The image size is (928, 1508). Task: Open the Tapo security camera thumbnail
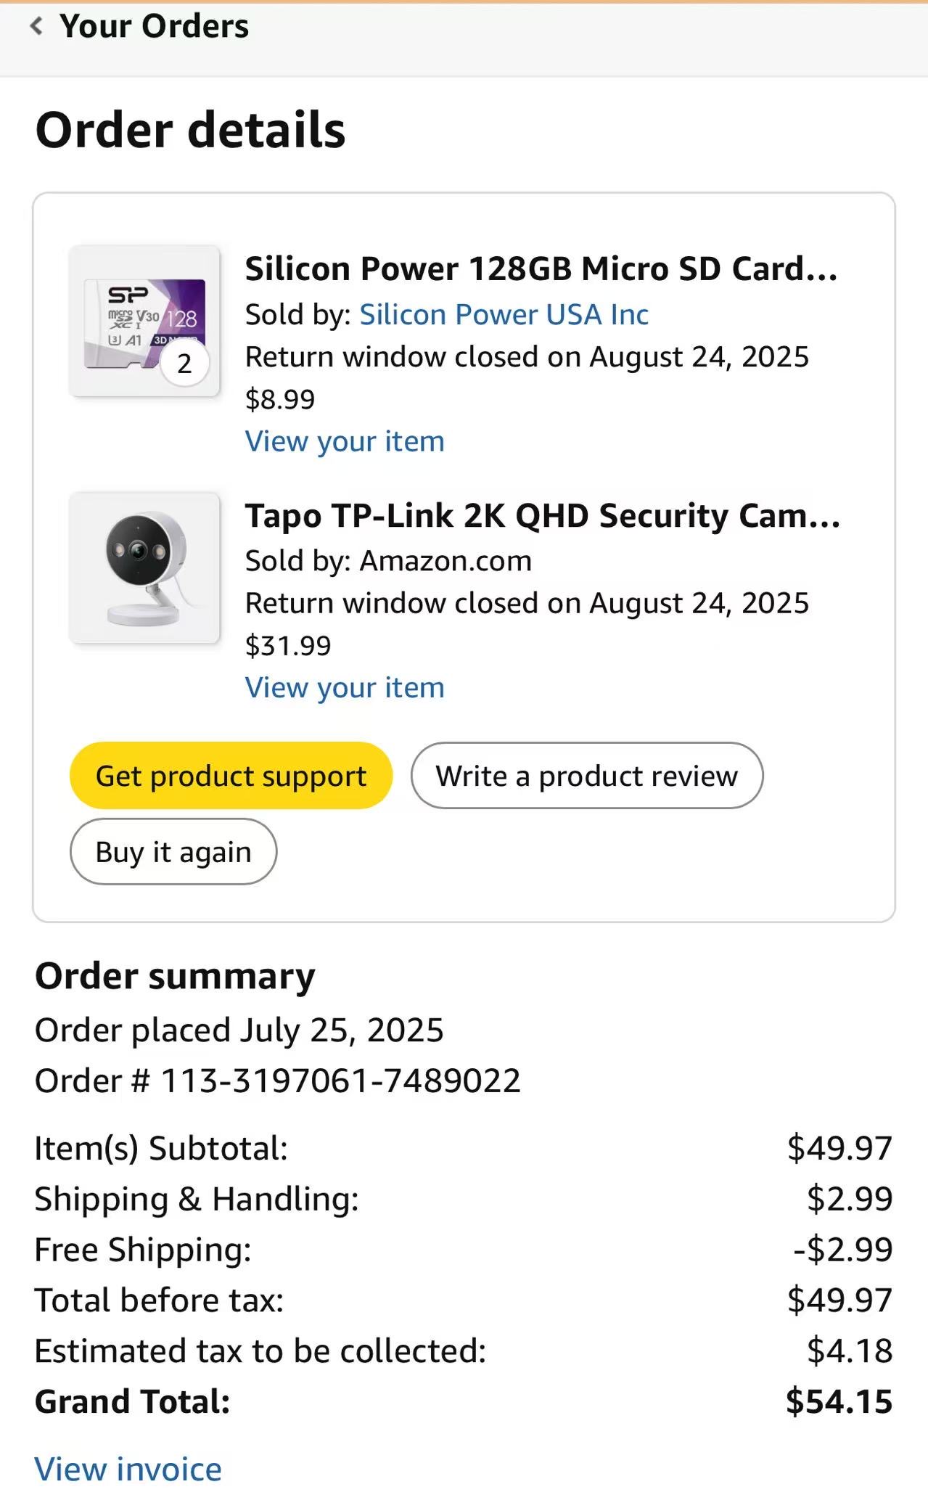tap(144, 567)
